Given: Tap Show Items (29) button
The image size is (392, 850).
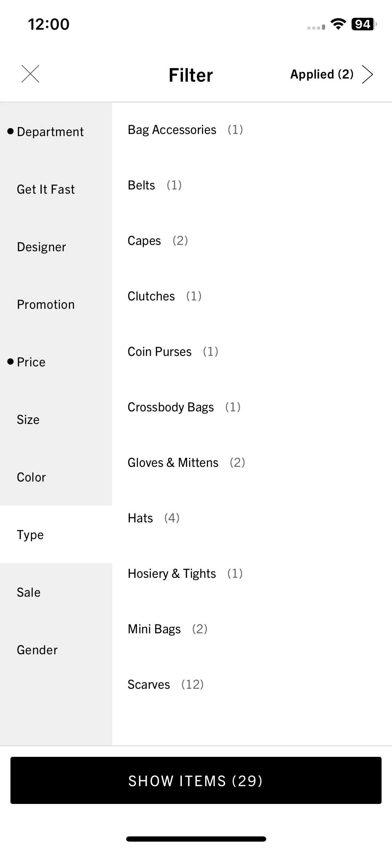Looking at the screenshot, I should coord(196,781).
